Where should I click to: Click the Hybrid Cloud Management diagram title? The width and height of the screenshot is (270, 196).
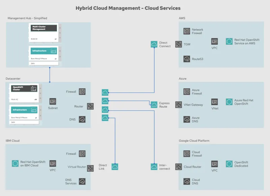coord(128,8)
